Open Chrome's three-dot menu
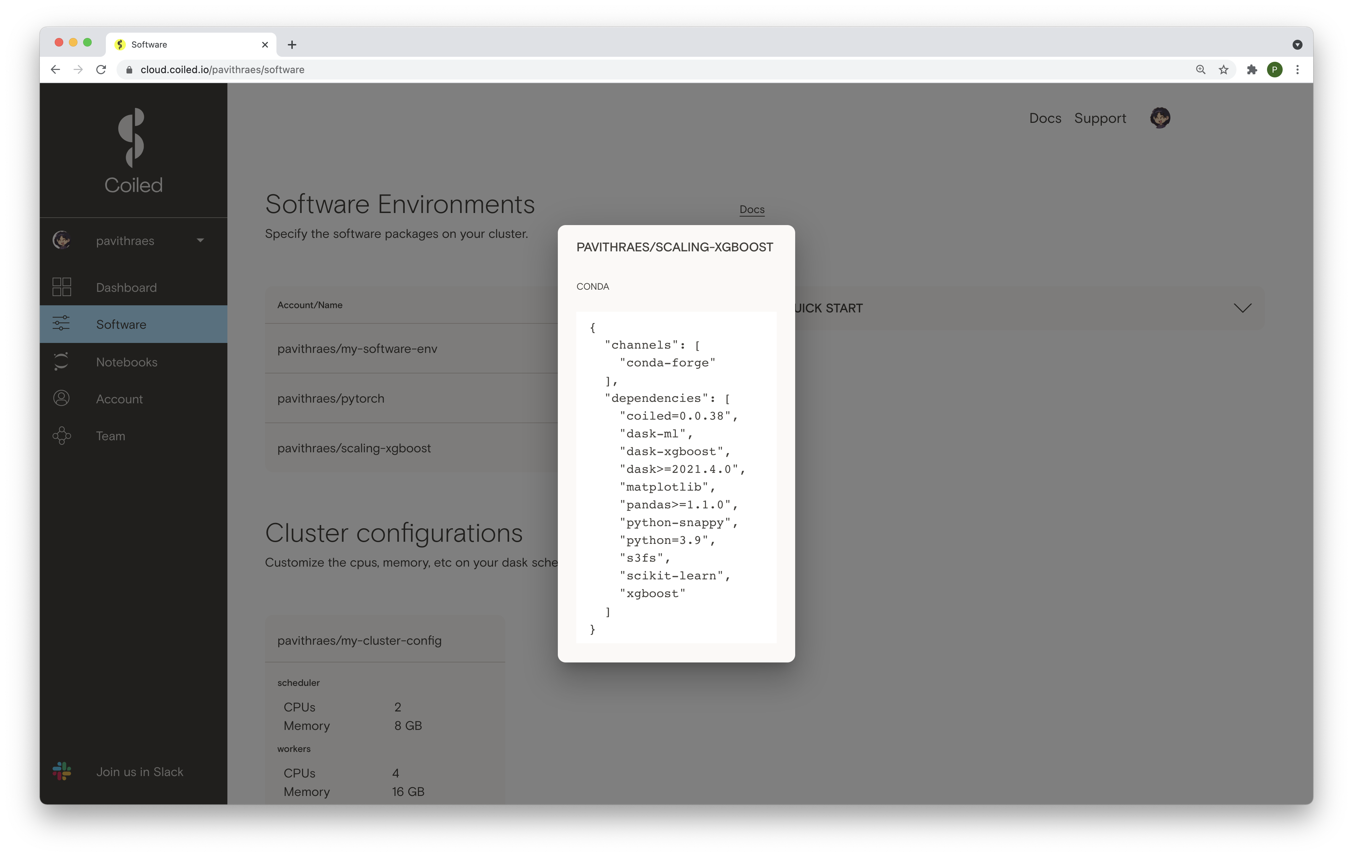 (x=1297, y=70)
